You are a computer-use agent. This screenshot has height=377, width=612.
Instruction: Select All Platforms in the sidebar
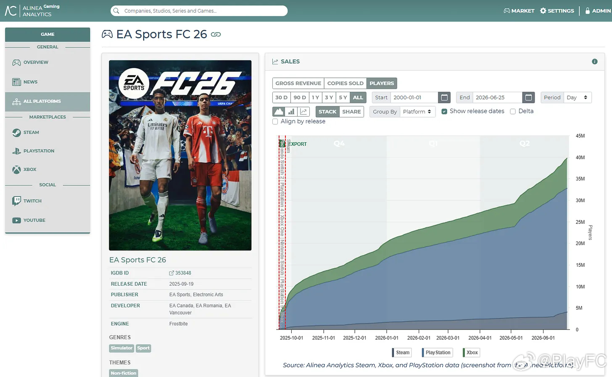(47, 101)
